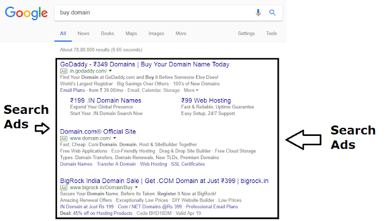
Task: Expand the arrow next to www.bigrock.in/Domain/Buy
Action: click(x=136, y=187)
